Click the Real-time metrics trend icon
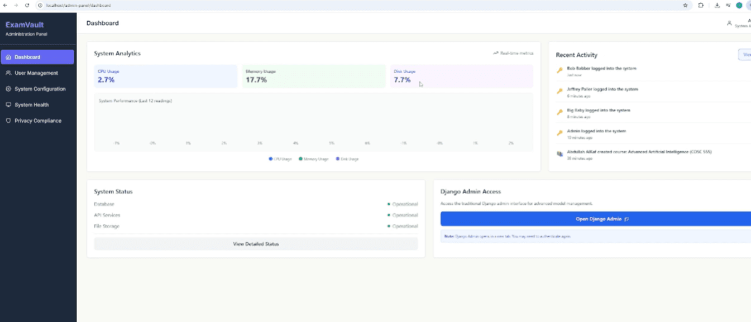Screen dimensions: 751x322 (x=495, y=53)
